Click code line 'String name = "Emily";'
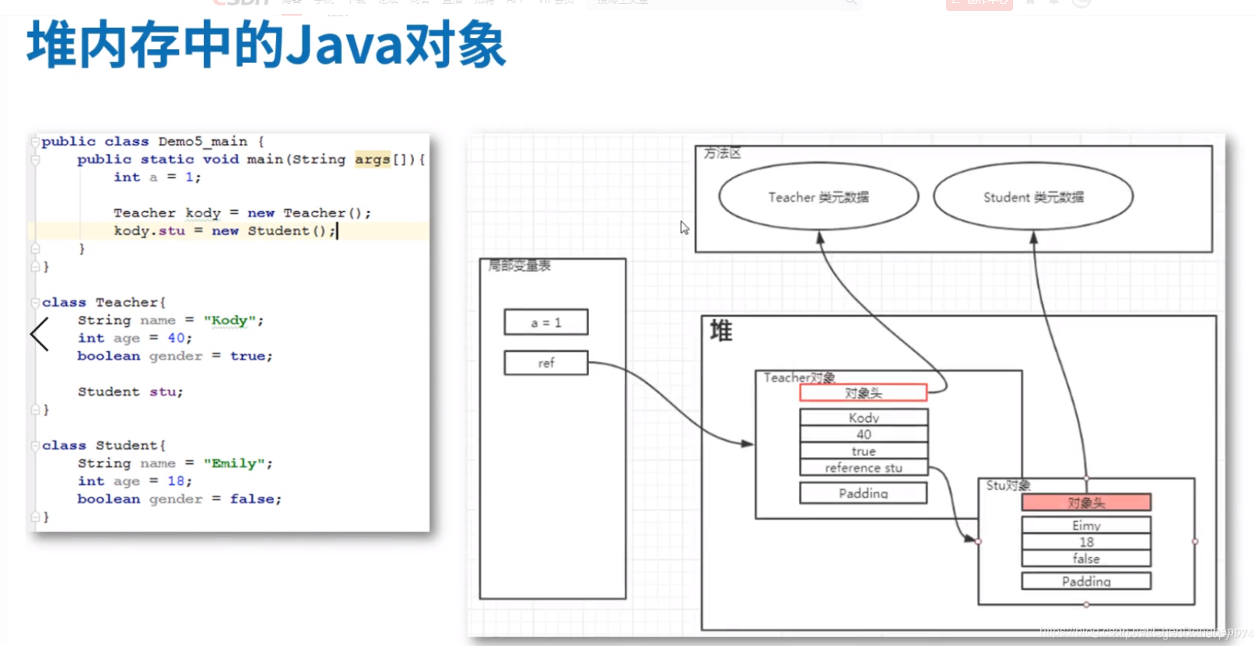Screen dimensions: 1255x646 point(175,464)
